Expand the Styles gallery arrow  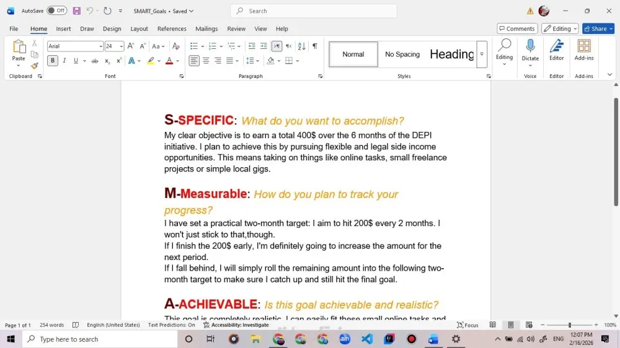click(482, 54)
